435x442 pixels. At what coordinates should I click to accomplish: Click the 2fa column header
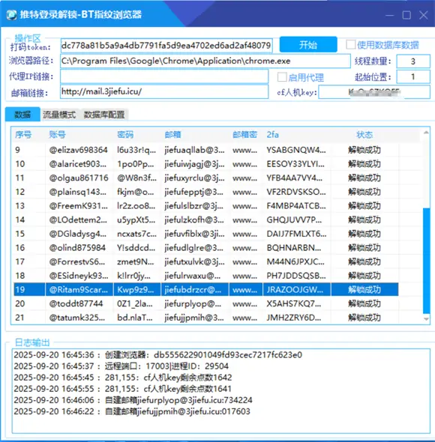tap(273, 135)
